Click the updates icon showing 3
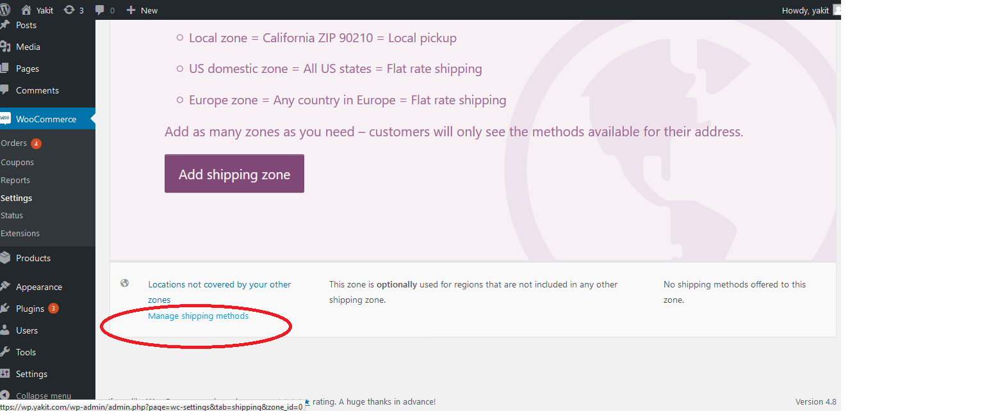Screen dimensions: 989x411 69,10
